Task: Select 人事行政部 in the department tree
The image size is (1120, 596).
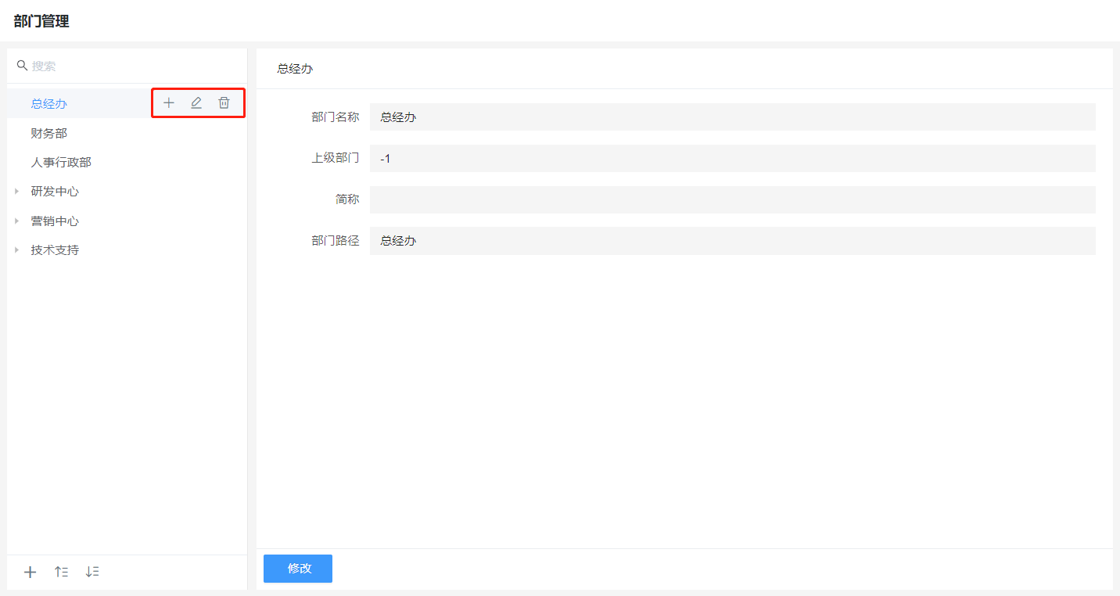Action: tap(61, 163)
